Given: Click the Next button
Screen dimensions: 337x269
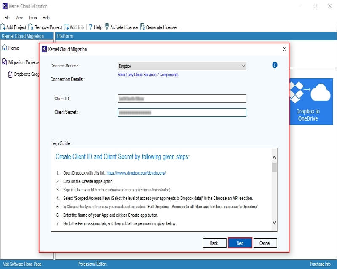Looking at the screenshot, I should coord(240,243).
